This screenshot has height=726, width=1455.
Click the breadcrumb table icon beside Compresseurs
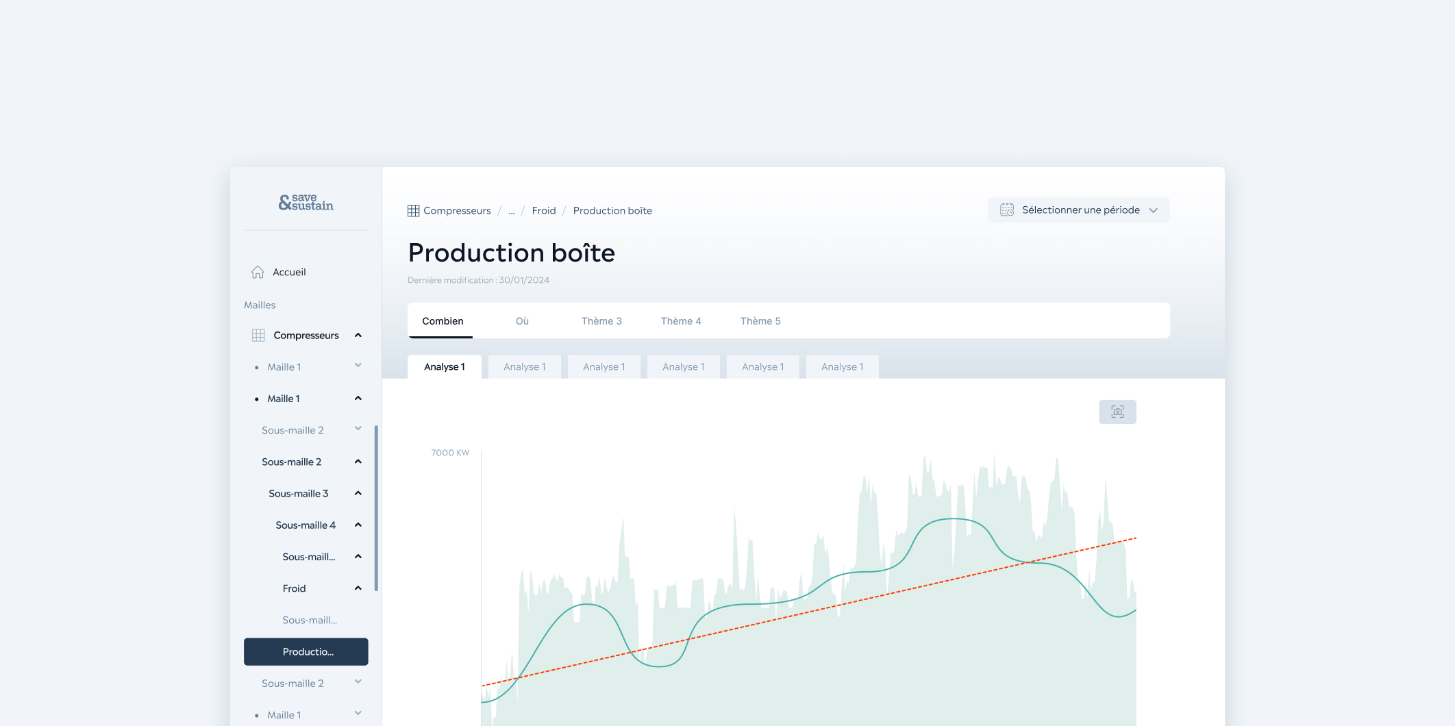[x=413, y=211]
